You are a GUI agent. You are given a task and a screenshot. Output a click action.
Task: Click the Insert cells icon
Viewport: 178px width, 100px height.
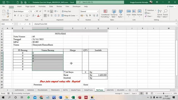coord(128,11)
